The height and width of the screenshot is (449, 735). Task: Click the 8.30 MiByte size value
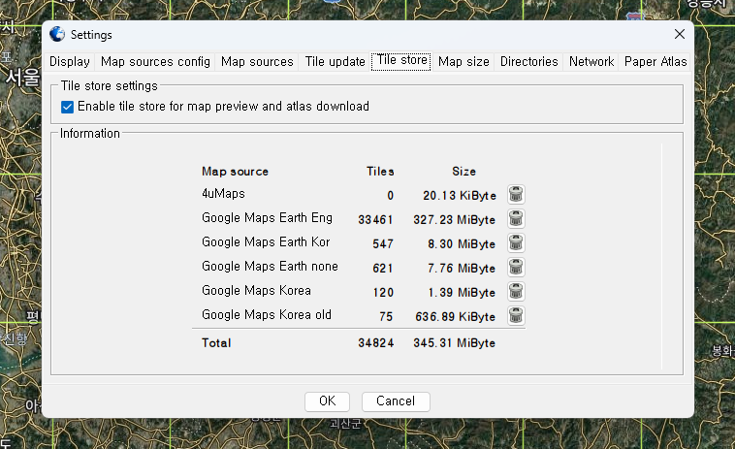point(462,244)
